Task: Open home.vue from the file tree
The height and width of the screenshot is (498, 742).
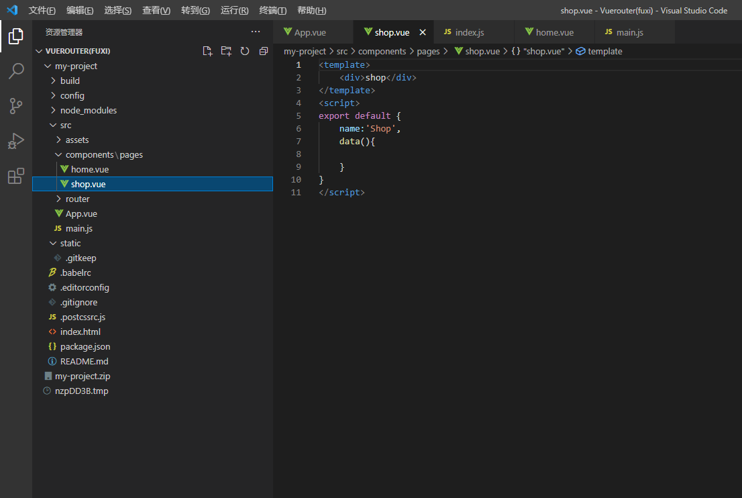Action: click(x=152, y=169)
